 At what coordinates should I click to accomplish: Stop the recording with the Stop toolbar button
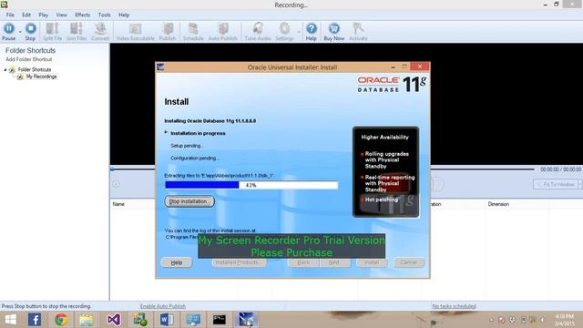click(30, 32)
